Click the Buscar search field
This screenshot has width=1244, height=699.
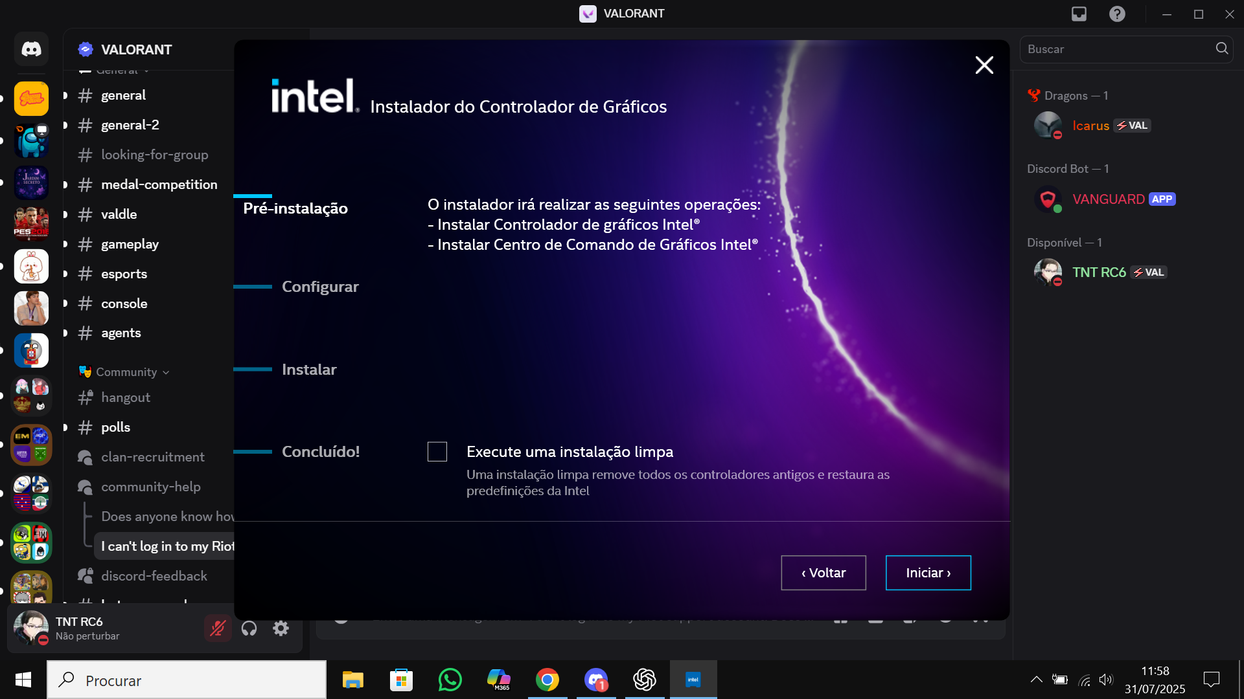[x=1126, y=49]
